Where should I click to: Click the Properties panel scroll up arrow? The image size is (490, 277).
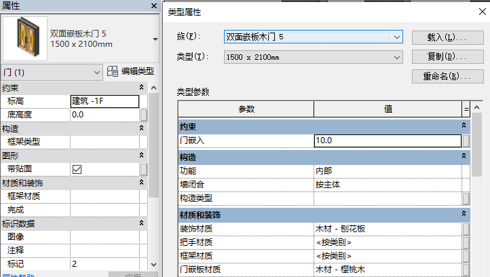(153, 88)
